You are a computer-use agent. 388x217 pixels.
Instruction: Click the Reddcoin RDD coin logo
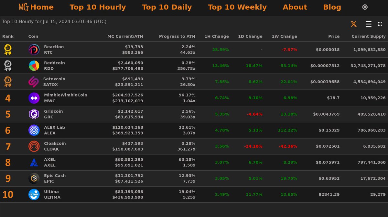(x=34, y=66)
